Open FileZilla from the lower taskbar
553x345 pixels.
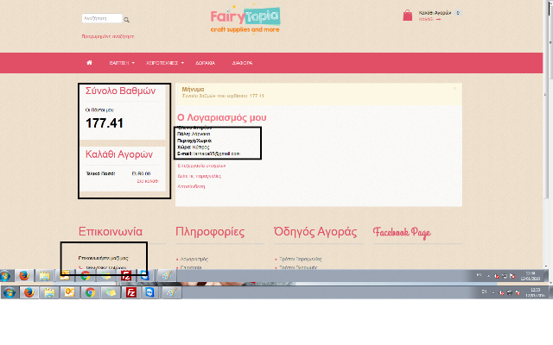129,292
